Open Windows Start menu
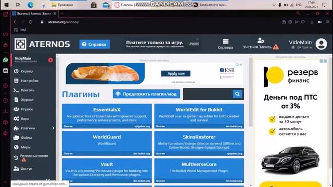Viewport: 333px width, 187px height. (x=6, y=5)
